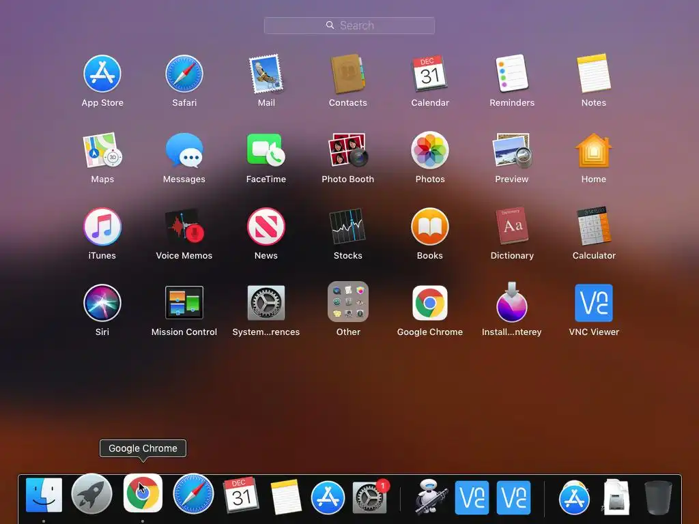This screenshot has width=699, height=524.
Task: Open the Notes icon in the Dock
Action: pyautogui.click(x=285, y=497)
